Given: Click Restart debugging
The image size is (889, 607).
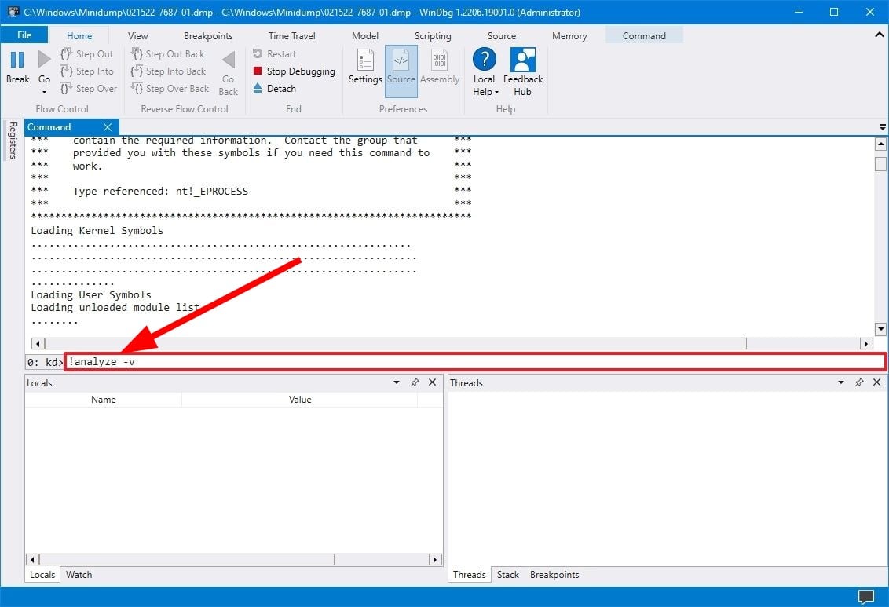Looking at the screenshot, I should click(x=274, y=54).
